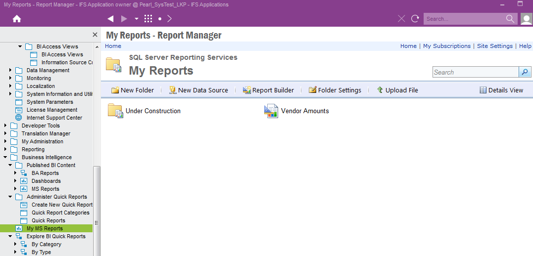Close the navigator panel with X

95,35
